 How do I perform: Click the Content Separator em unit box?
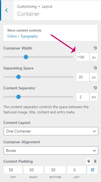coord(94,97)
